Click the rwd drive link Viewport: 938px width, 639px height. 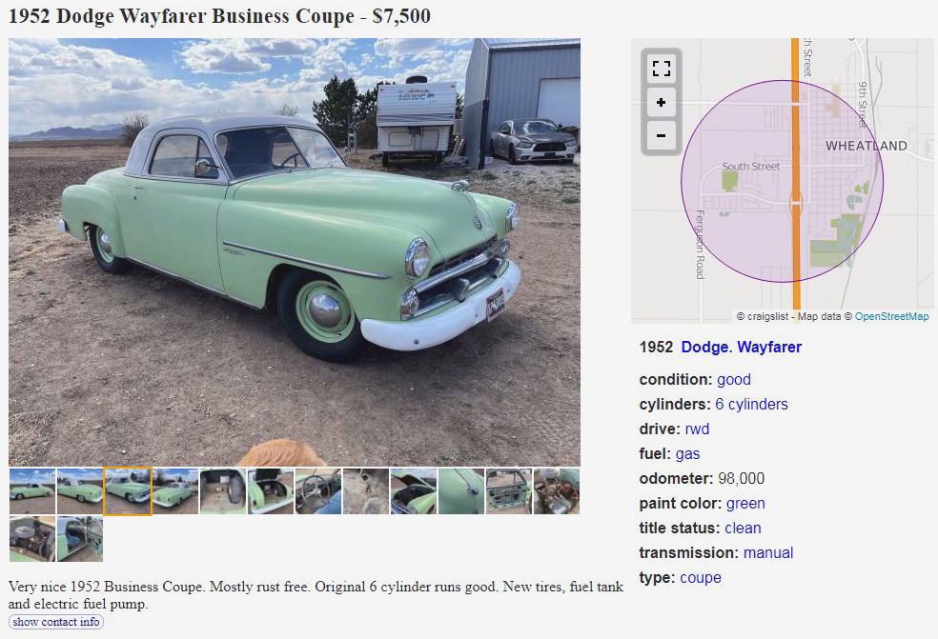tap(697, 429)
